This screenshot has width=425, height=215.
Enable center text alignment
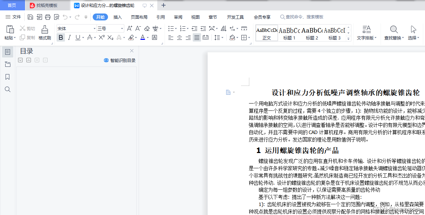pyautogui.click(x=179, y=37)
